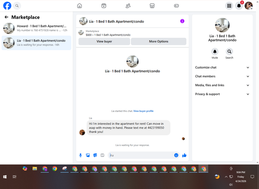Click 'Lia is waiting for your response.' notice in chat
This screenshot has height=189, width=259.
tap(132, 145)
